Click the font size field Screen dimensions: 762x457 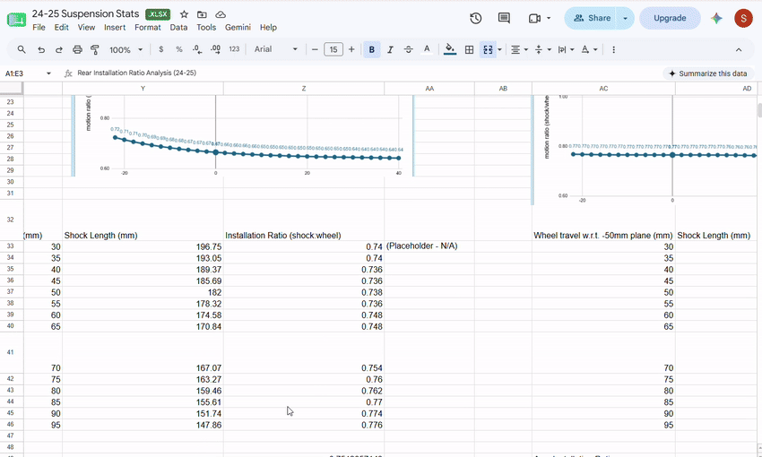click(x=333, y=49)
